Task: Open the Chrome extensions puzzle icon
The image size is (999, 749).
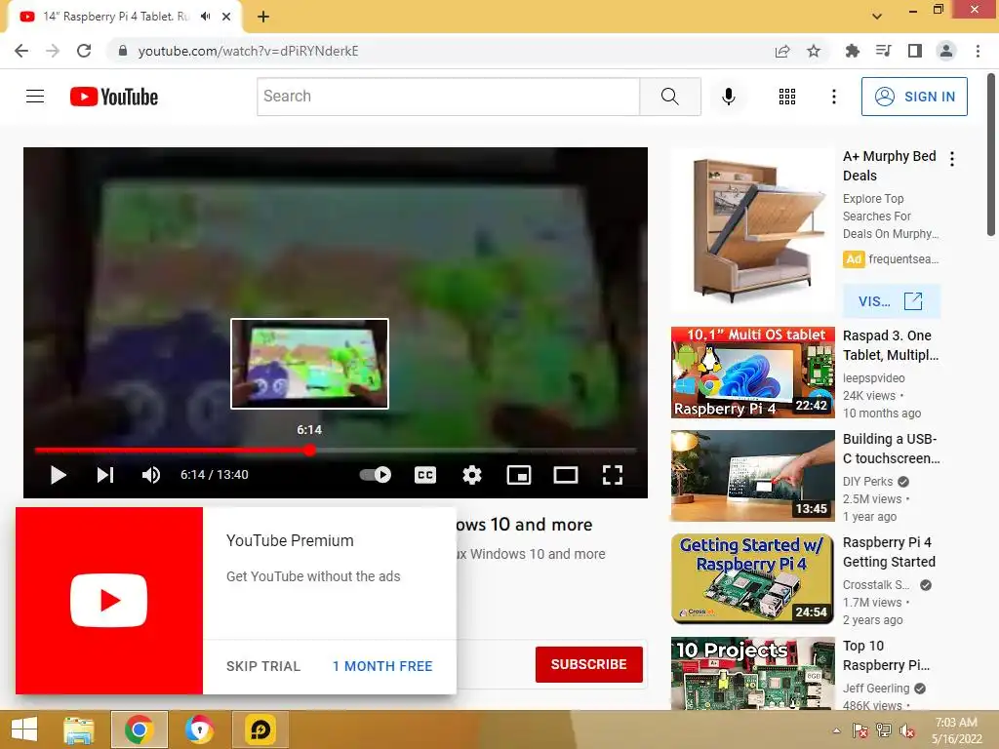Action: pyautogui.click(x=852, y=51)
